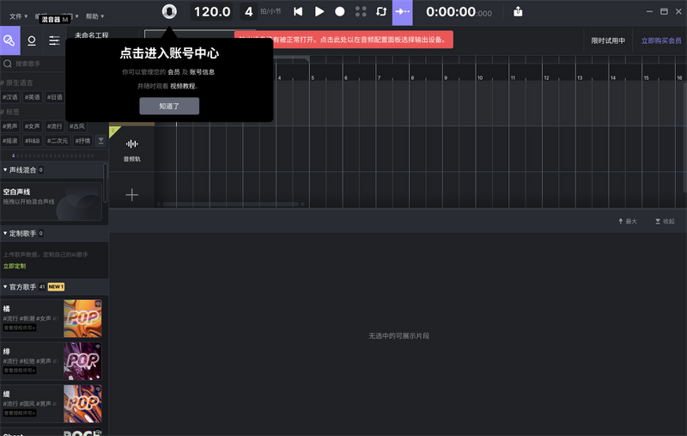
Task: Toggle loop playback mode
Action: tap(381, 11)
